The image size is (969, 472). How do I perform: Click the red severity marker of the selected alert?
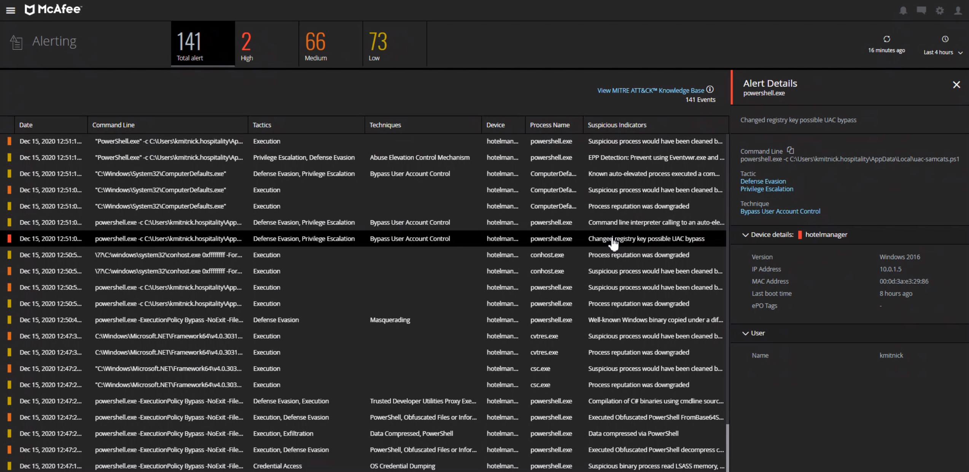click(9, 238)
